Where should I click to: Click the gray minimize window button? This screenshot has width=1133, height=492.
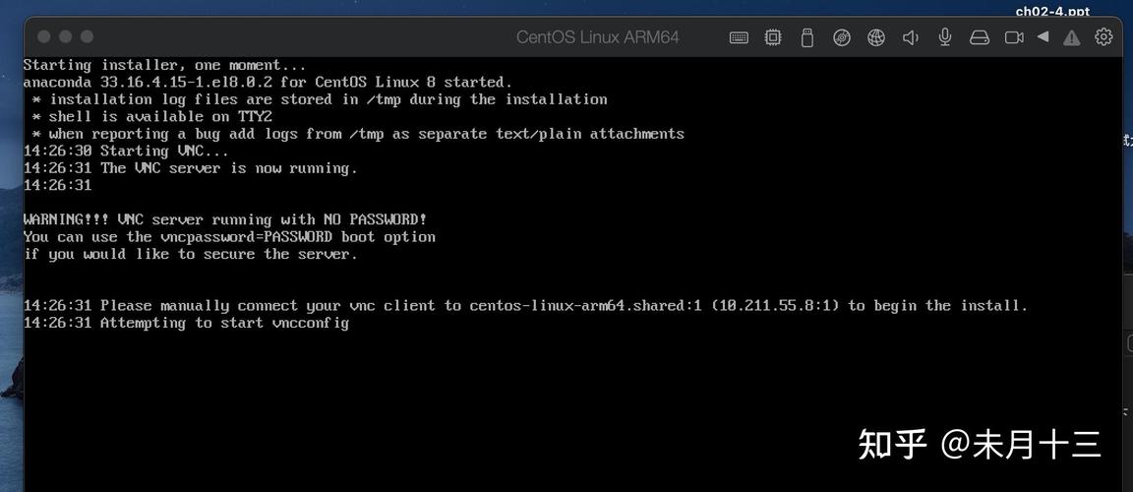pos(66,36)
